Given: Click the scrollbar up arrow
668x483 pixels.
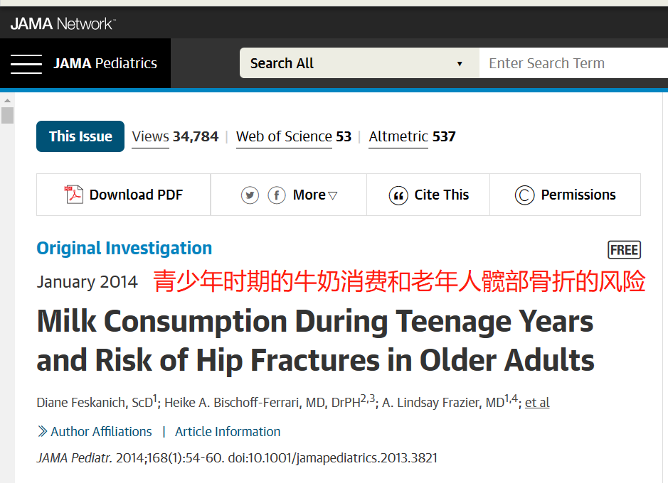Looking at the screenshot, I should point(7,100).
